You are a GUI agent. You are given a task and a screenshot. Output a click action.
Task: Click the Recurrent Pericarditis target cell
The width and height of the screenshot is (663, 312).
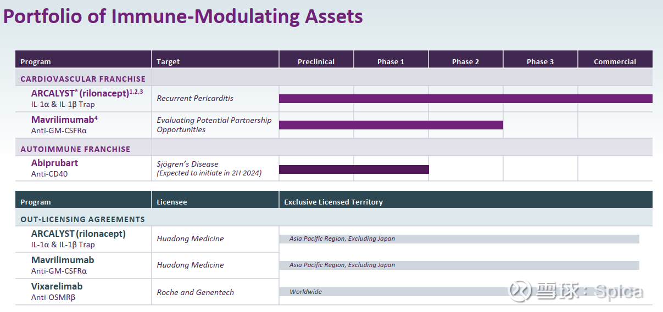[195, 98]
